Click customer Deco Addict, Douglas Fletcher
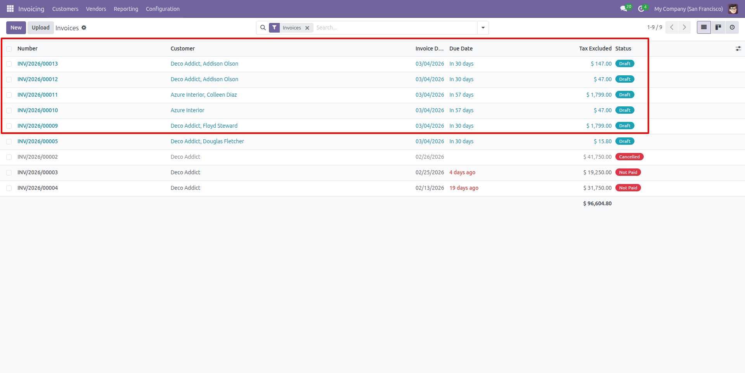 click(x=207, y=141)
